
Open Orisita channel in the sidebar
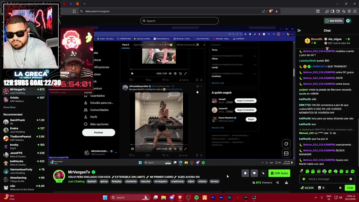click(x=24, y=99)
